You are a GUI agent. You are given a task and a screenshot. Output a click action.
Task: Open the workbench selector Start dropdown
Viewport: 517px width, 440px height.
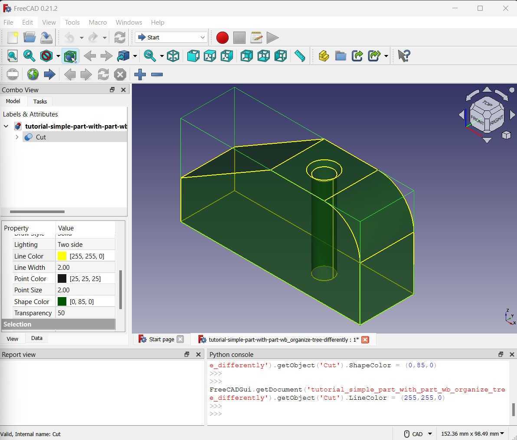point(171,38)
